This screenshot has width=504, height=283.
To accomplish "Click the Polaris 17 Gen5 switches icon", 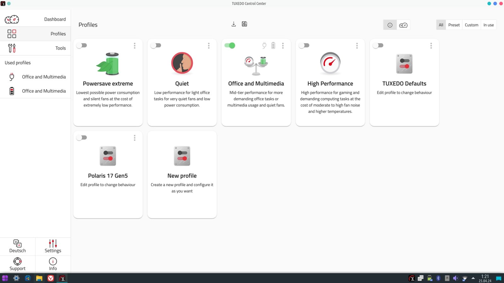I will pyautogui.click(x=108, y=156).
